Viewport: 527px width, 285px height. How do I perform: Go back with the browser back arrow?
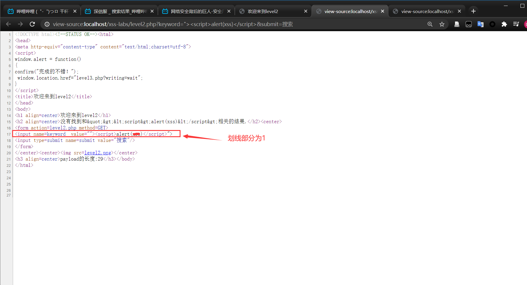click(8, 24)
